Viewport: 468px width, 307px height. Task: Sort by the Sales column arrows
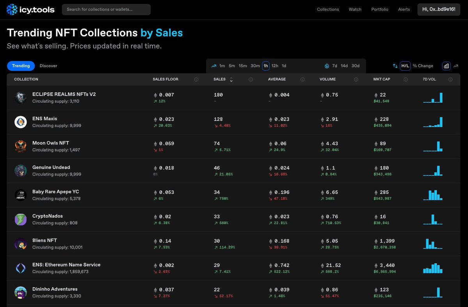(231, 80)
